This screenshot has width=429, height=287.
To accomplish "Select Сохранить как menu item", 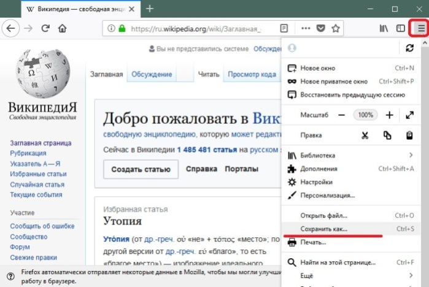I will 351,229.
